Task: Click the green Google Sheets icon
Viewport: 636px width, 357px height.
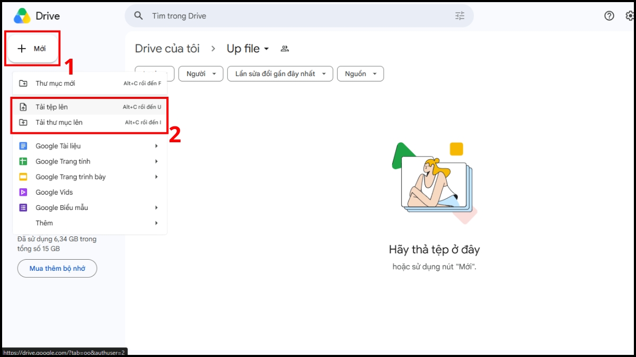Action: [x=23, y=161]
